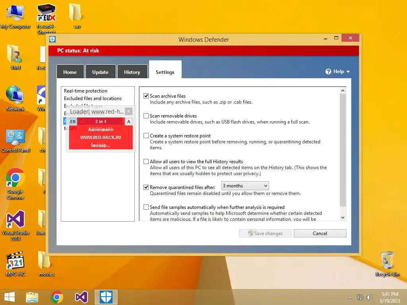Image resolution: width=407 pixels, height=305 pixels.
Task: Click the EN language button in loader
Action: [73, 122]
